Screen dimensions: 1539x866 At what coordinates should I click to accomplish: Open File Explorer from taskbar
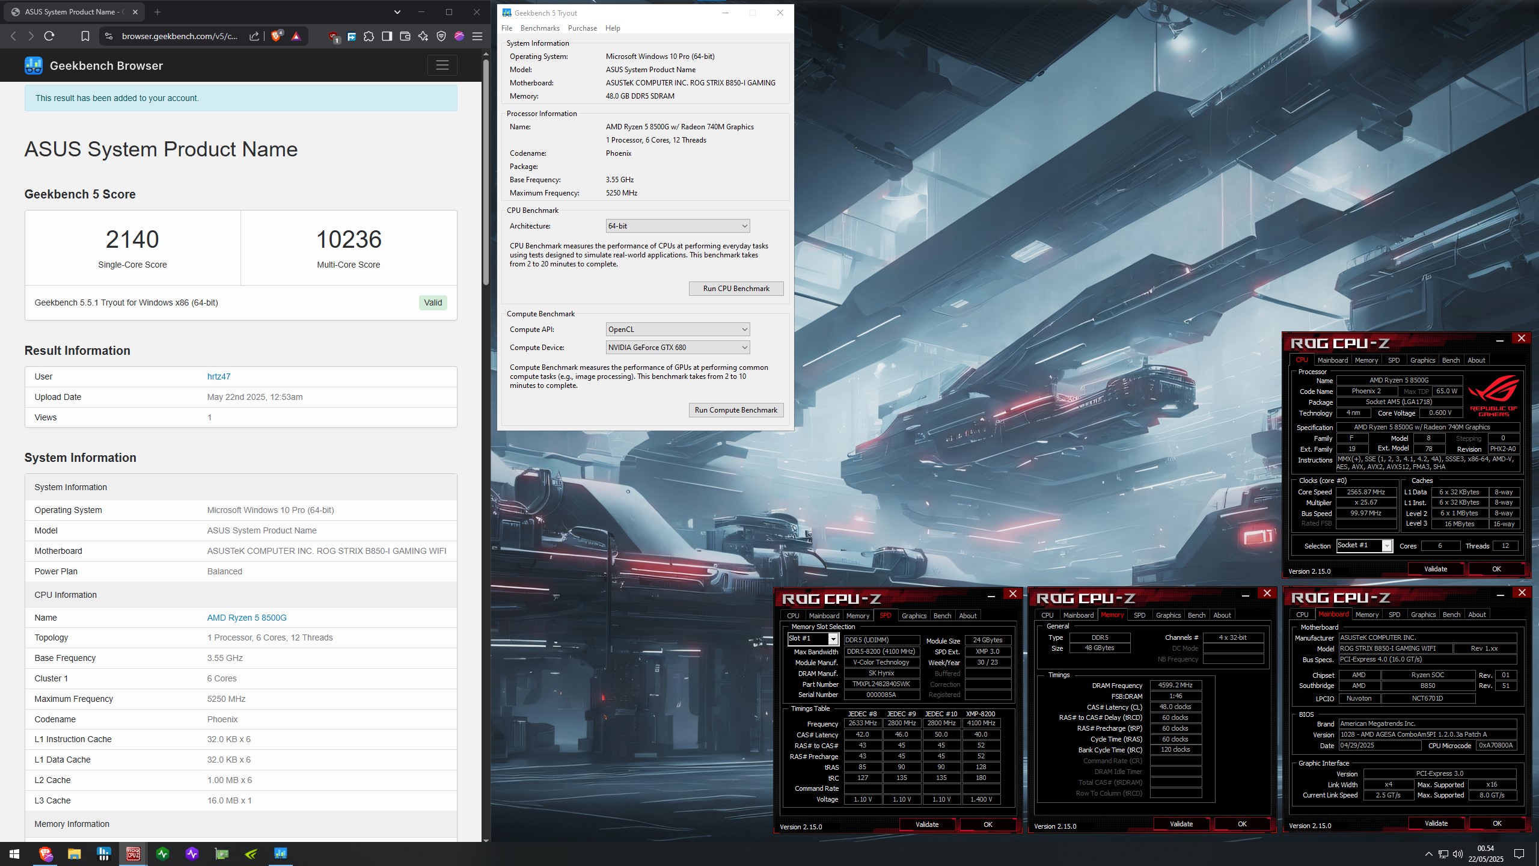click(x=74, y=853)
